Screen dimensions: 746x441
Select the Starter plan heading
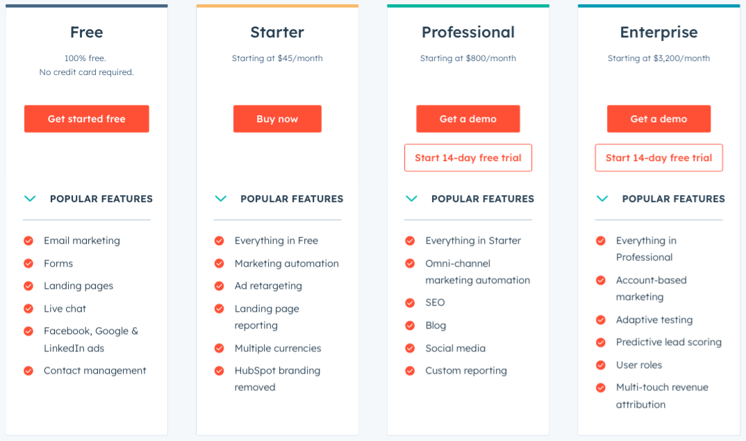coord(277,33)
